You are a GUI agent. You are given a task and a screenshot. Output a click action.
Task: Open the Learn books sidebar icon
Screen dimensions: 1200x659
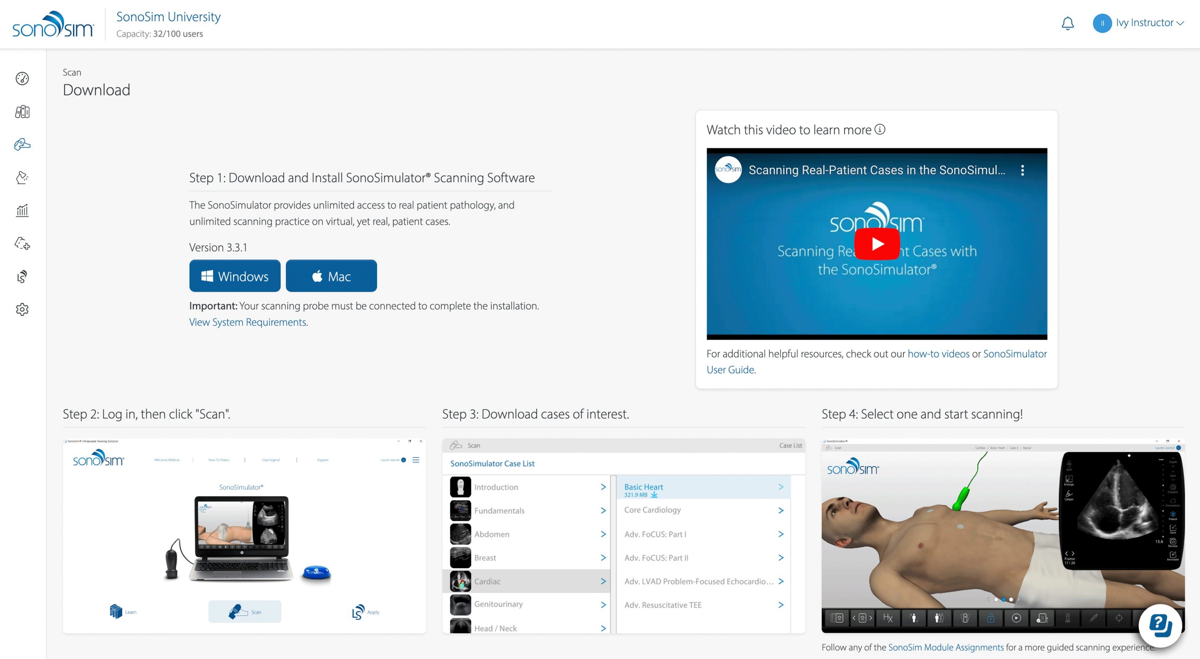[22, 112]
